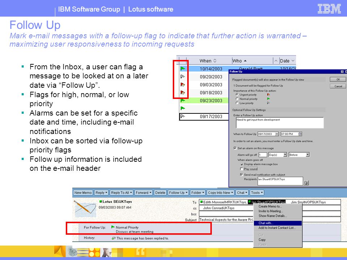Open the Follow Up toolbar dropdown
The height and width of the screenshot is (260, 347).
(x=178, y=192)
